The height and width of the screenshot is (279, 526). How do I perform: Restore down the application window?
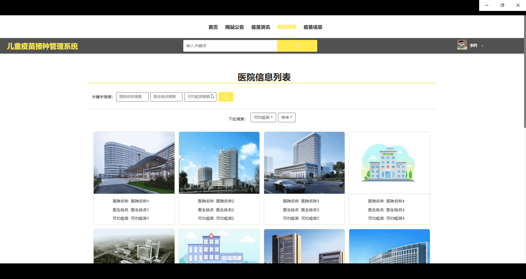tap(502, 5)
